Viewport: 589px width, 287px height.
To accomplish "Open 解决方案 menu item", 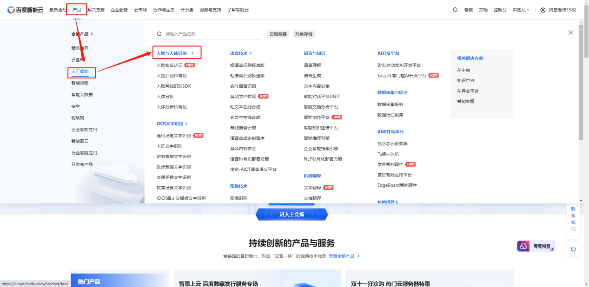I will 96,10.
